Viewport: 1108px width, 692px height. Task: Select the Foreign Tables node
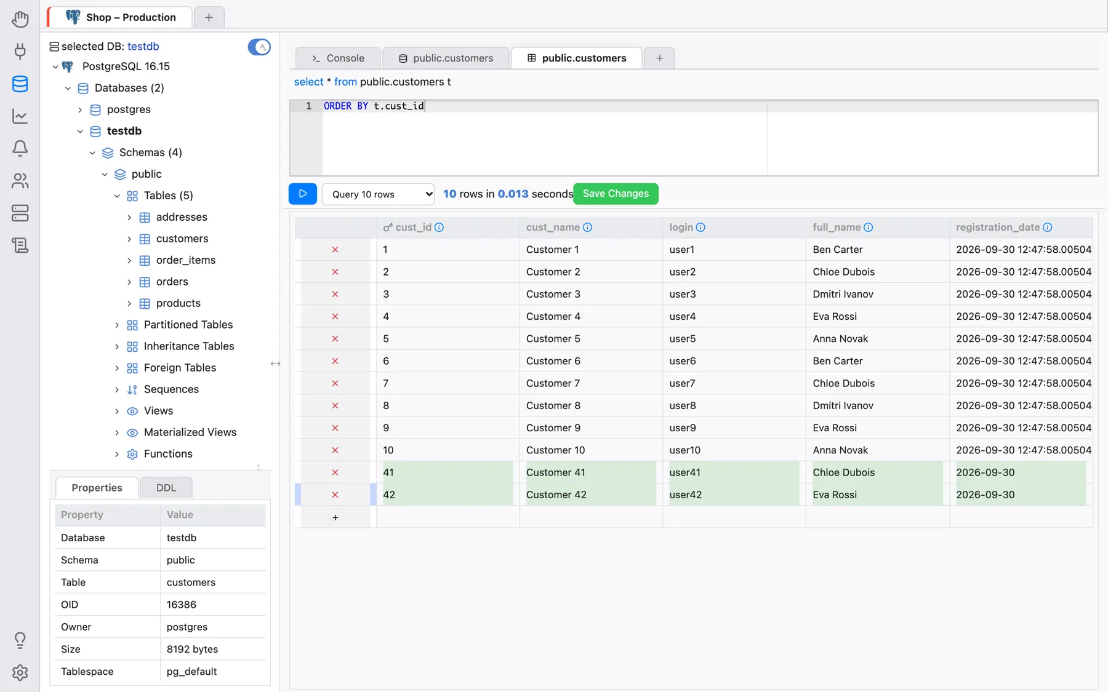180,368
